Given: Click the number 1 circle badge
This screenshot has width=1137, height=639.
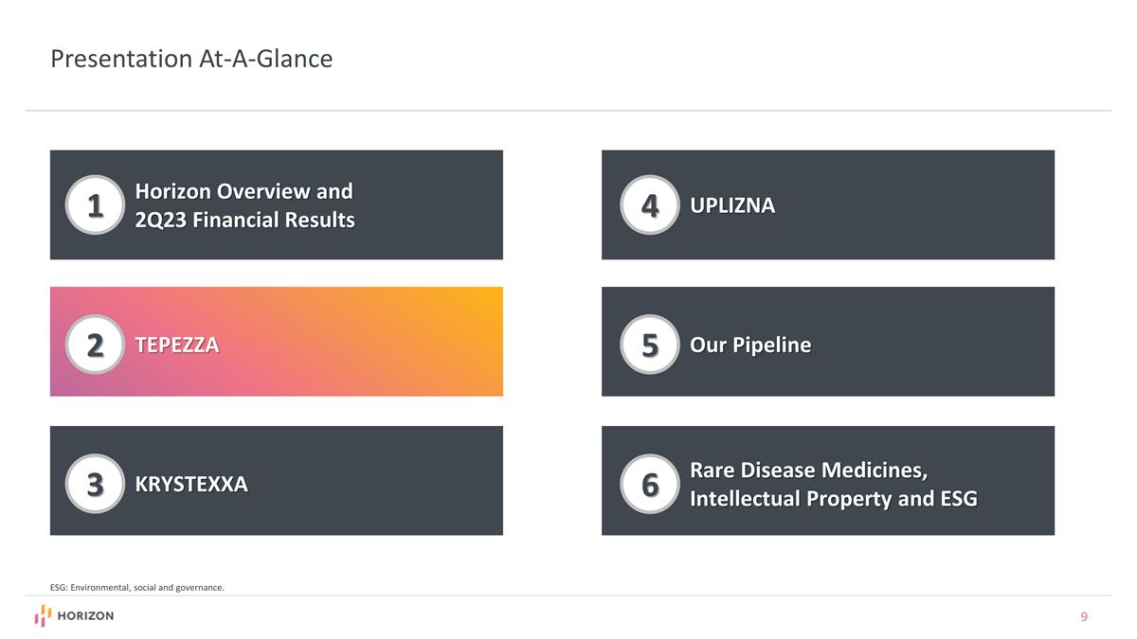Looking at the screenshot, I should pyautogui.click(x=95, y=204).
